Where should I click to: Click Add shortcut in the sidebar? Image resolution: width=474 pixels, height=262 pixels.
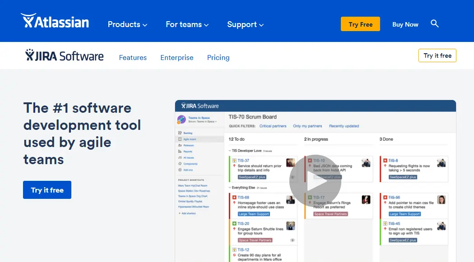tap(187, 213)
